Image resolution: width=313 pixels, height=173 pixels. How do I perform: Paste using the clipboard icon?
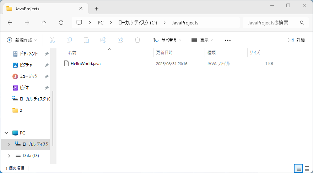pos(86,40)
